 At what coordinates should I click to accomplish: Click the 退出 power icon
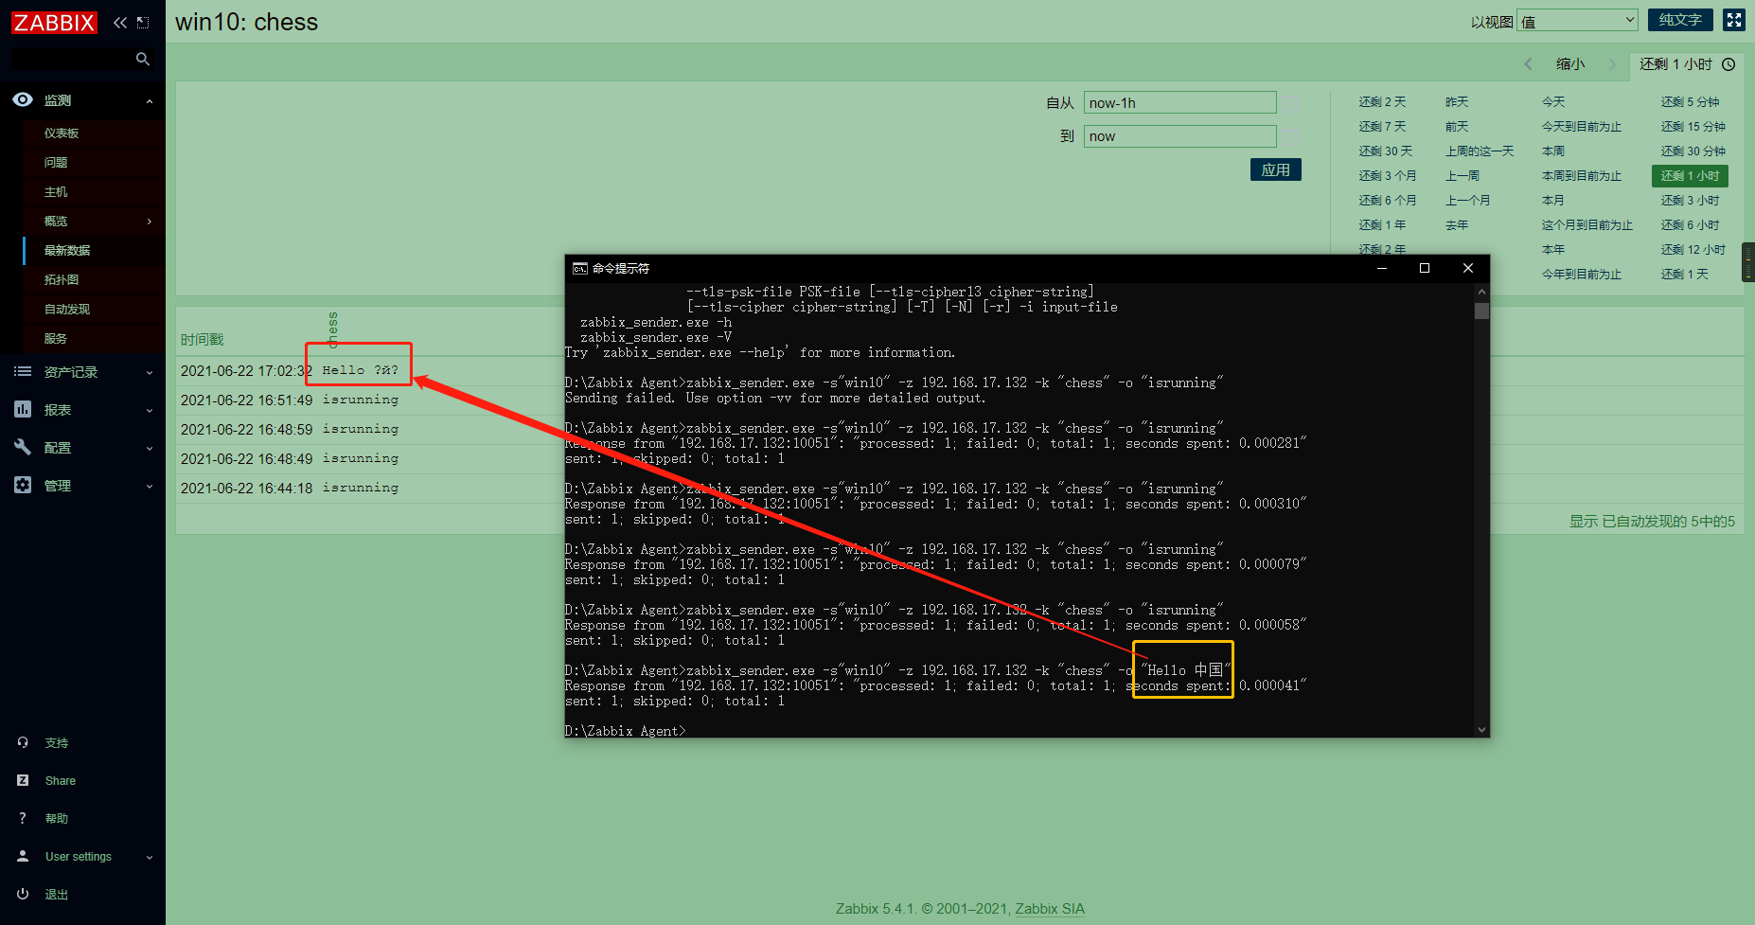23,894
